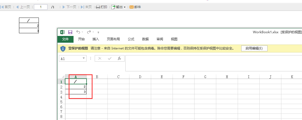Open the 文件 (File) tab
This screenshot has width=302, height=120.
(x=65, y=39)
